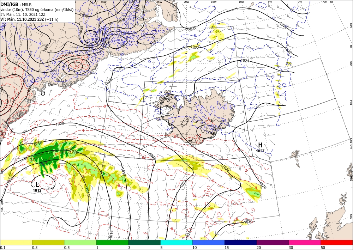353x250 pixels.
Task: Pick the blue 10–15 legend swatch
Action: point(209,242)
